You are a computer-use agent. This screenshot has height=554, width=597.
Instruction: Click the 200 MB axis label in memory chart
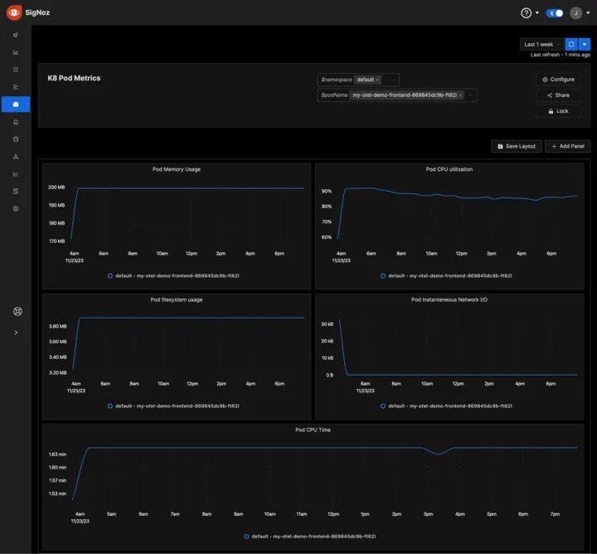click(56, 187)
